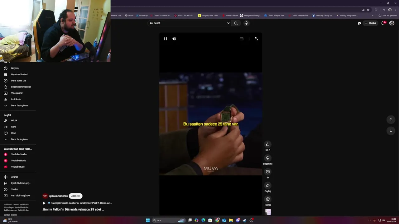Open Steam from the taskbar
This screenshot has width=399, height=224.
pos(244,220)
